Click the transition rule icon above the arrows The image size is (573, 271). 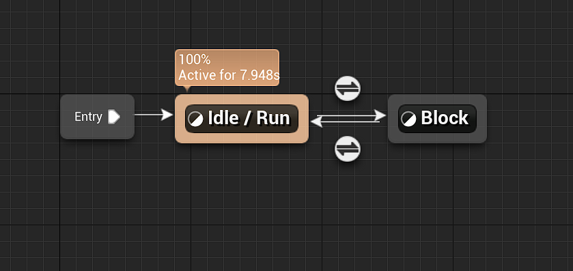coord(348,88)
